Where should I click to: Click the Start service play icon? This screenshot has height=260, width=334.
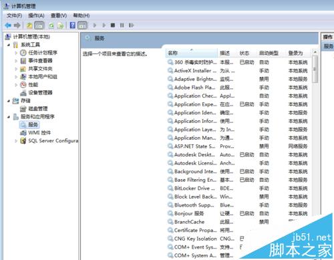coord(95,25)
